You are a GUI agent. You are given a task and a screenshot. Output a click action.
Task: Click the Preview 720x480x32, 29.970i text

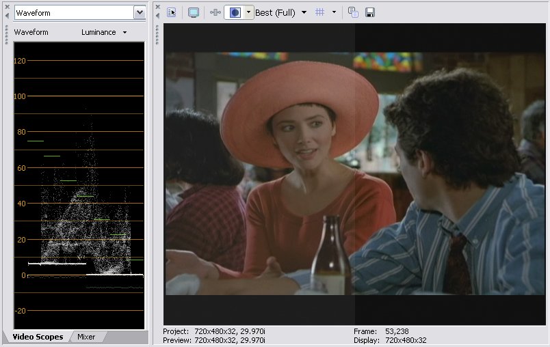(x=214, y=340)
